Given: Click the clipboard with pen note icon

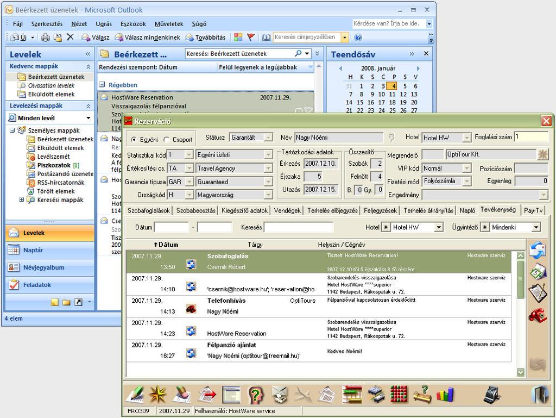Looking at the screenshot, I should pyautogui.click(x=538, y=293).
